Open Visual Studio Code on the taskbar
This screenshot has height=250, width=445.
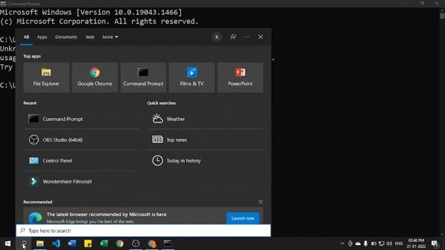[x=56, y=244]
